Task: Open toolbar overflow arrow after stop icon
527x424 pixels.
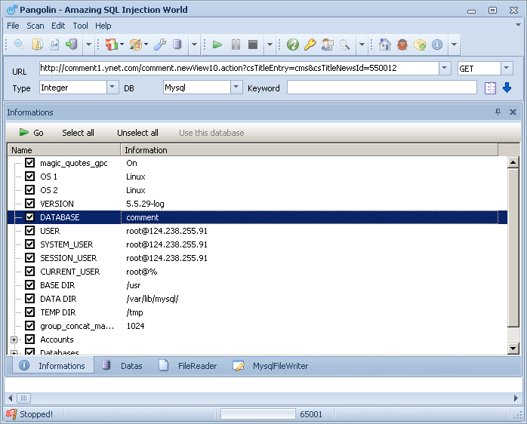Action: 270,45
